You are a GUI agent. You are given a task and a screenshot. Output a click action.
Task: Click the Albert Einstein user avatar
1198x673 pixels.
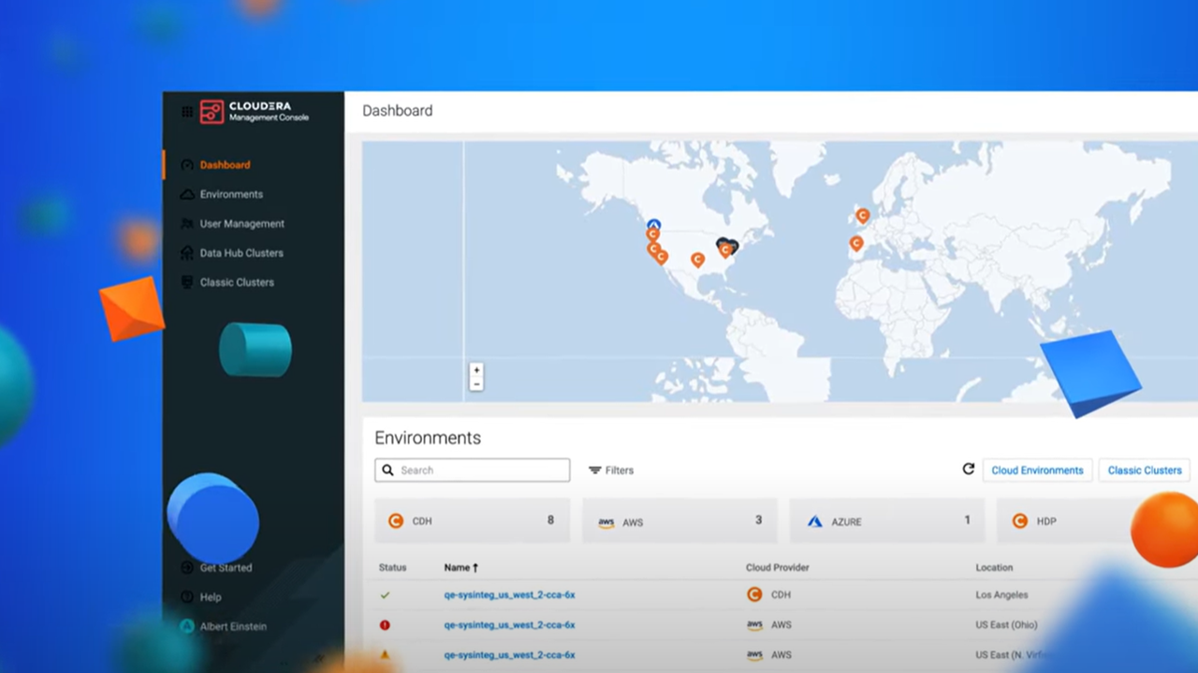click(x=187, y=626)
